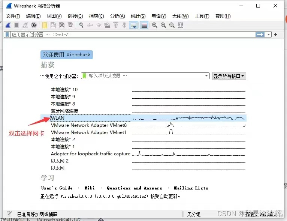The width and height of the screenshot is (287, 221).
Task: Open the 文件(F) menu
Action: [x=13, y=16]
